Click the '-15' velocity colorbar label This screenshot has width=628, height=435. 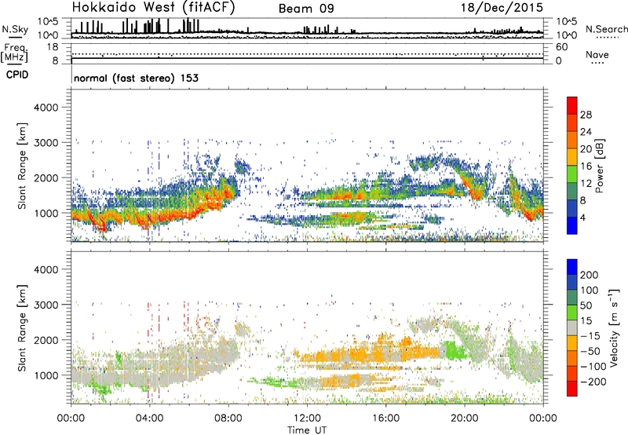click(590, 335)
